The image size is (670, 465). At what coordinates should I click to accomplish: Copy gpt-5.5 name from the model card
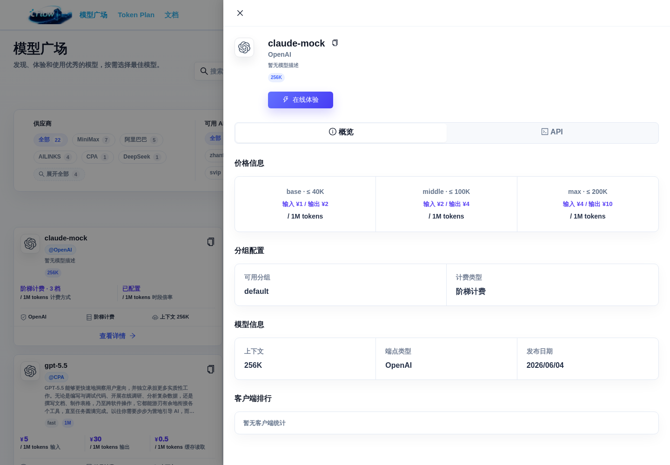tap(211, 369)
